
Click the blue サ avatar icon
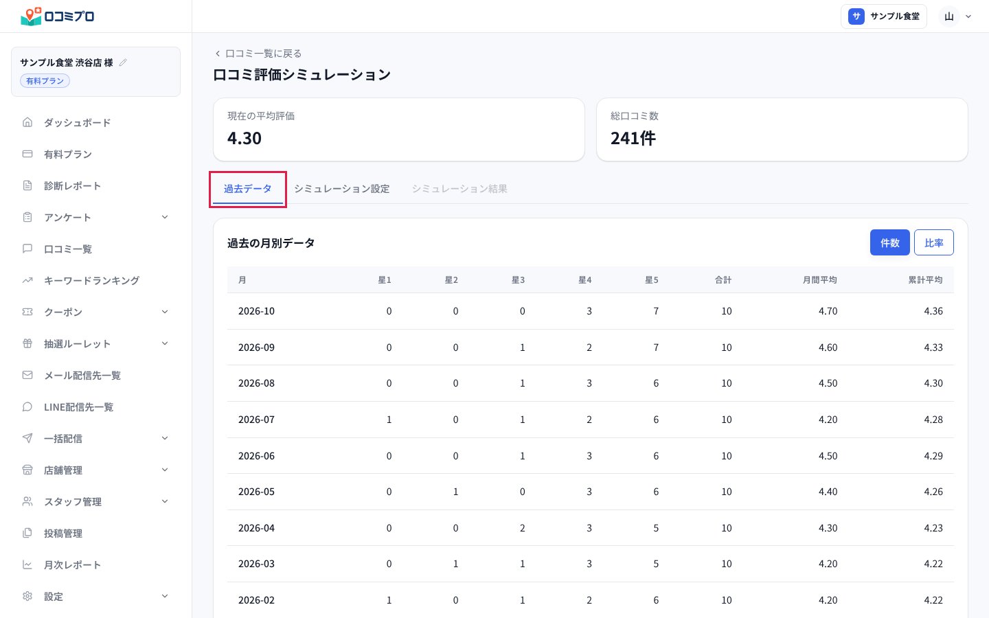pyautogui.click(x=856, y=16)
